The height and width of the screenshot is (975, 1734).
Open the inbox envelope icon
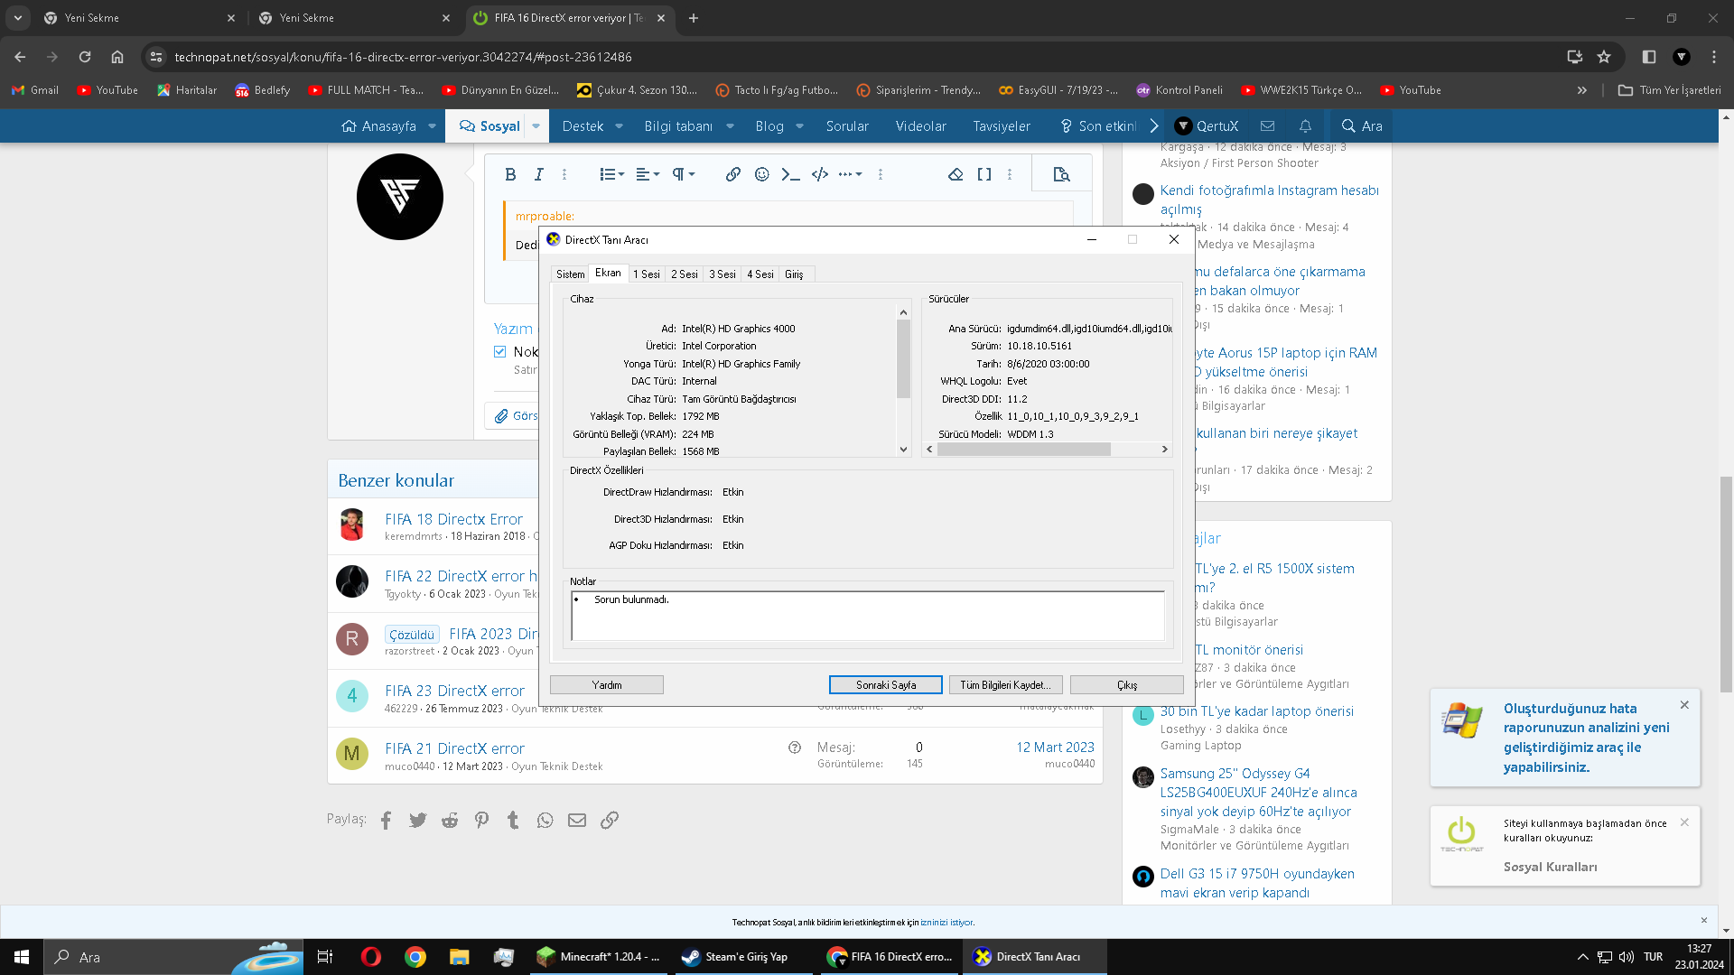pyautogui.click(x=1267, y=126)
